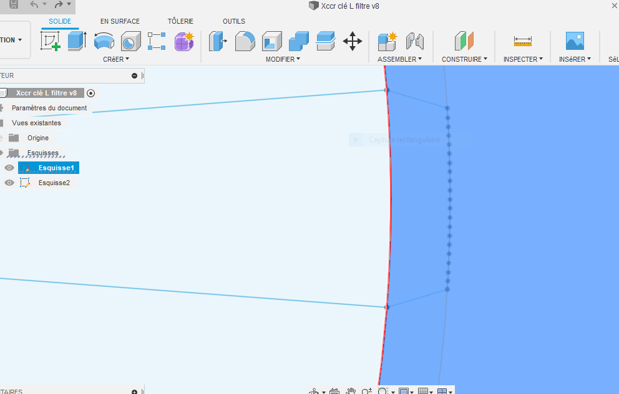Open Display Settings in navigation bar

click(x=403, y=392)
